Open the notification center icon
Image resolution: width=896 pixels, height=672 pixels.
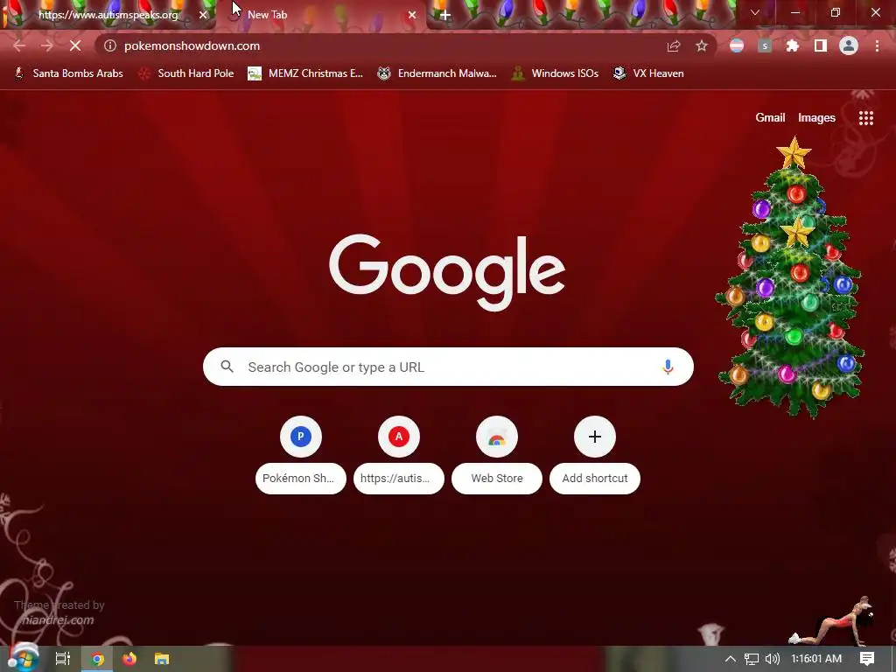[x=867, y=659]
